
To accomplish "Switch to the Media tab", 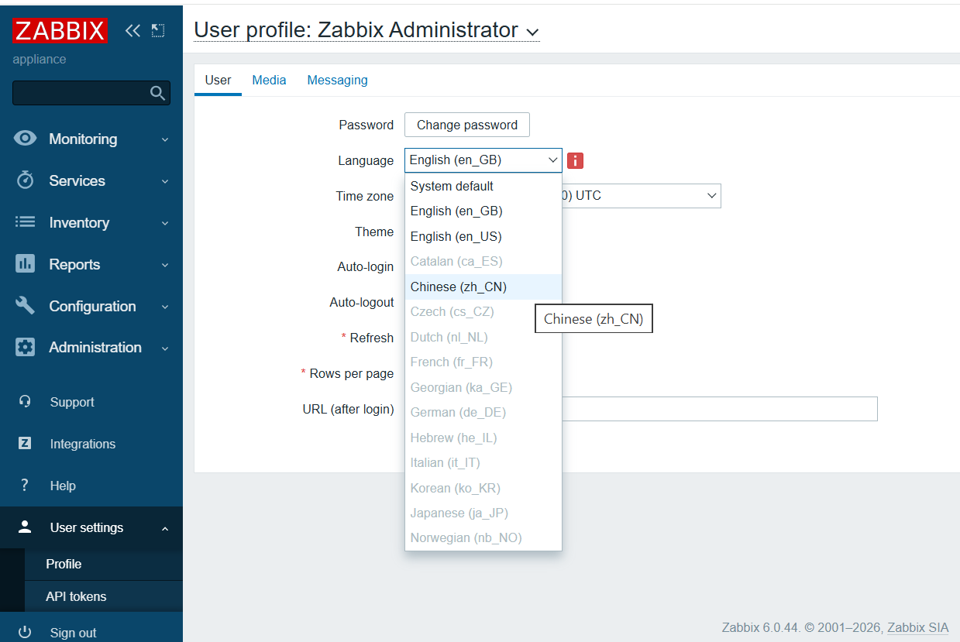I will [x=269, y=80].
